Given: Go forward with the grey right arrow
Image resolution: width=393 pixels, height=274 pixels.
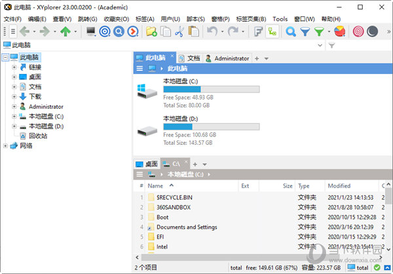Looking at the screenshot, I should click(45, 31).
